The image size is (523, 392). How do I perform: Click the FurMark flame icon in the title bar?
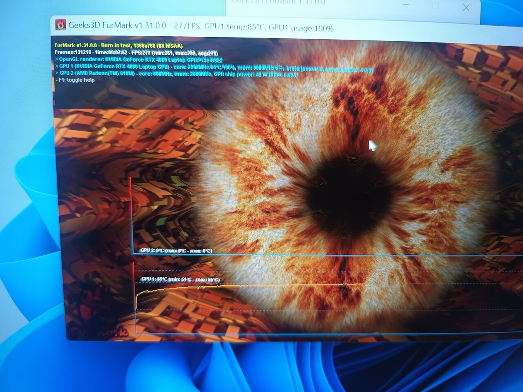click(x=60, y=25)
